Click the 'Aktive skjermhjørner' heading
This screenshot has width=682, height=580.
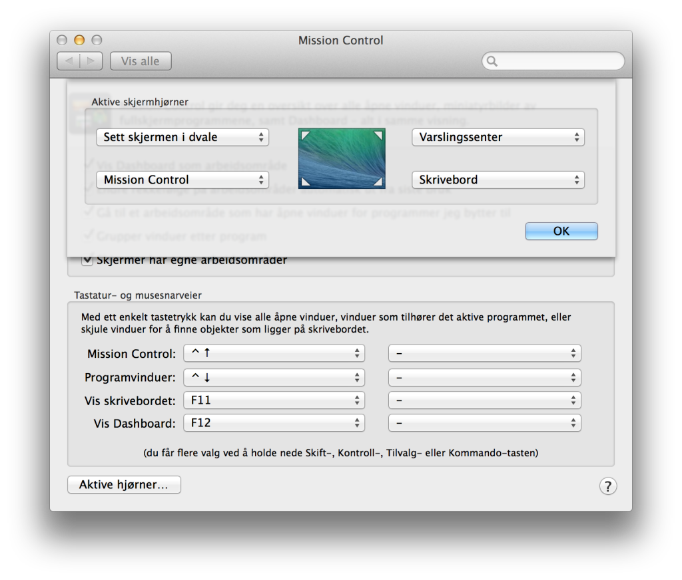(x=140, y=102)
